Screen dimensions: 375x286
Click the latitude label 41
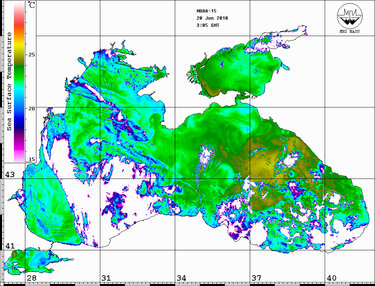[10, 246]
